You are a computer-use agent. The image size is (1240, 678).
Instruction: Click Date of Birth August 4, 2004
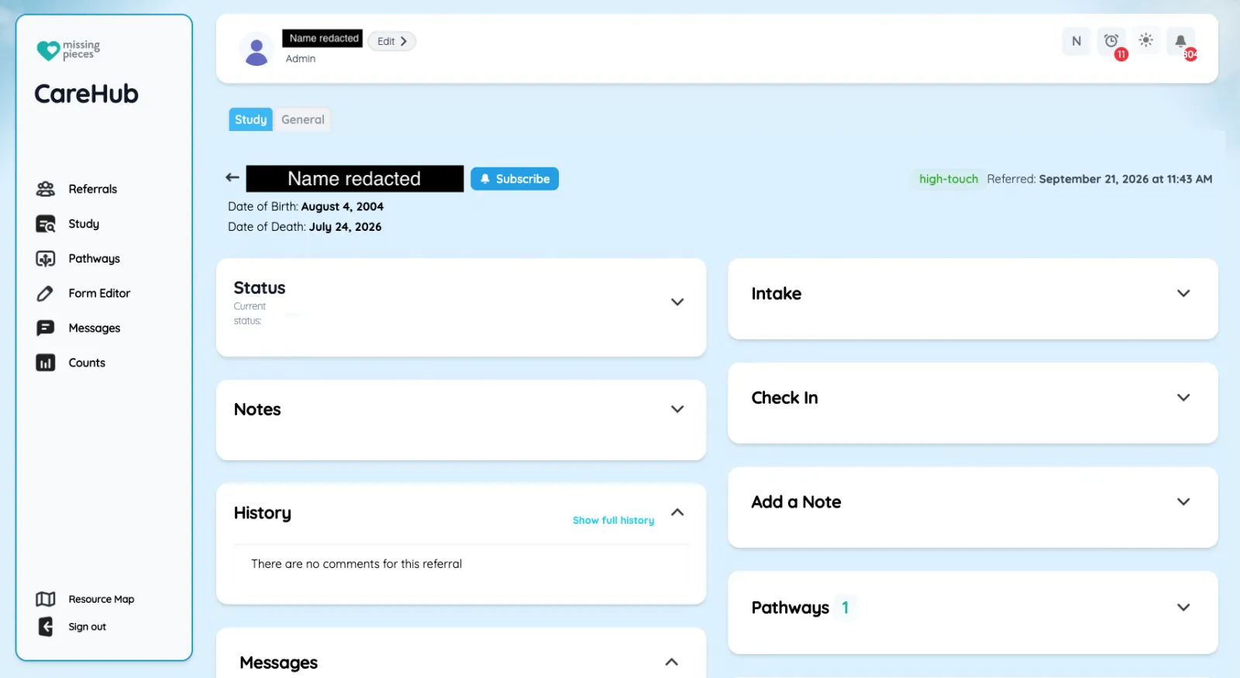click(305, 207)
